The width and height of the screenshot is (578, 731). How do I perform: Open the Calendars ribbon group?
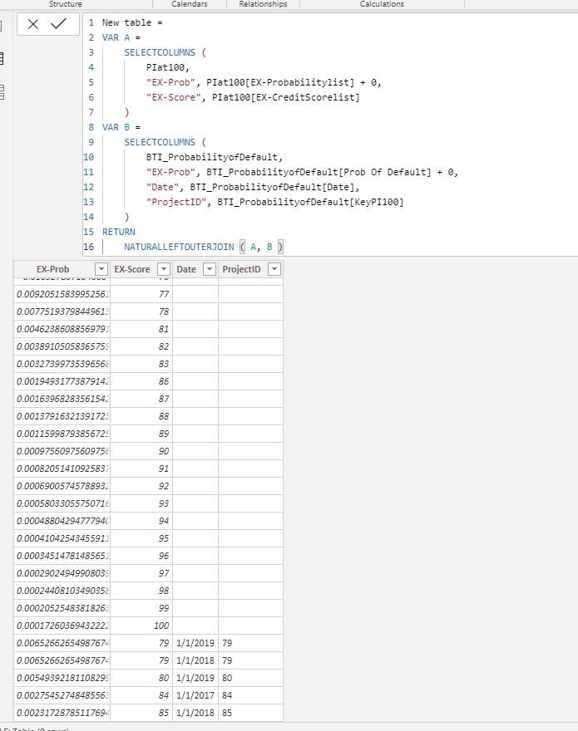click(189, 3)
